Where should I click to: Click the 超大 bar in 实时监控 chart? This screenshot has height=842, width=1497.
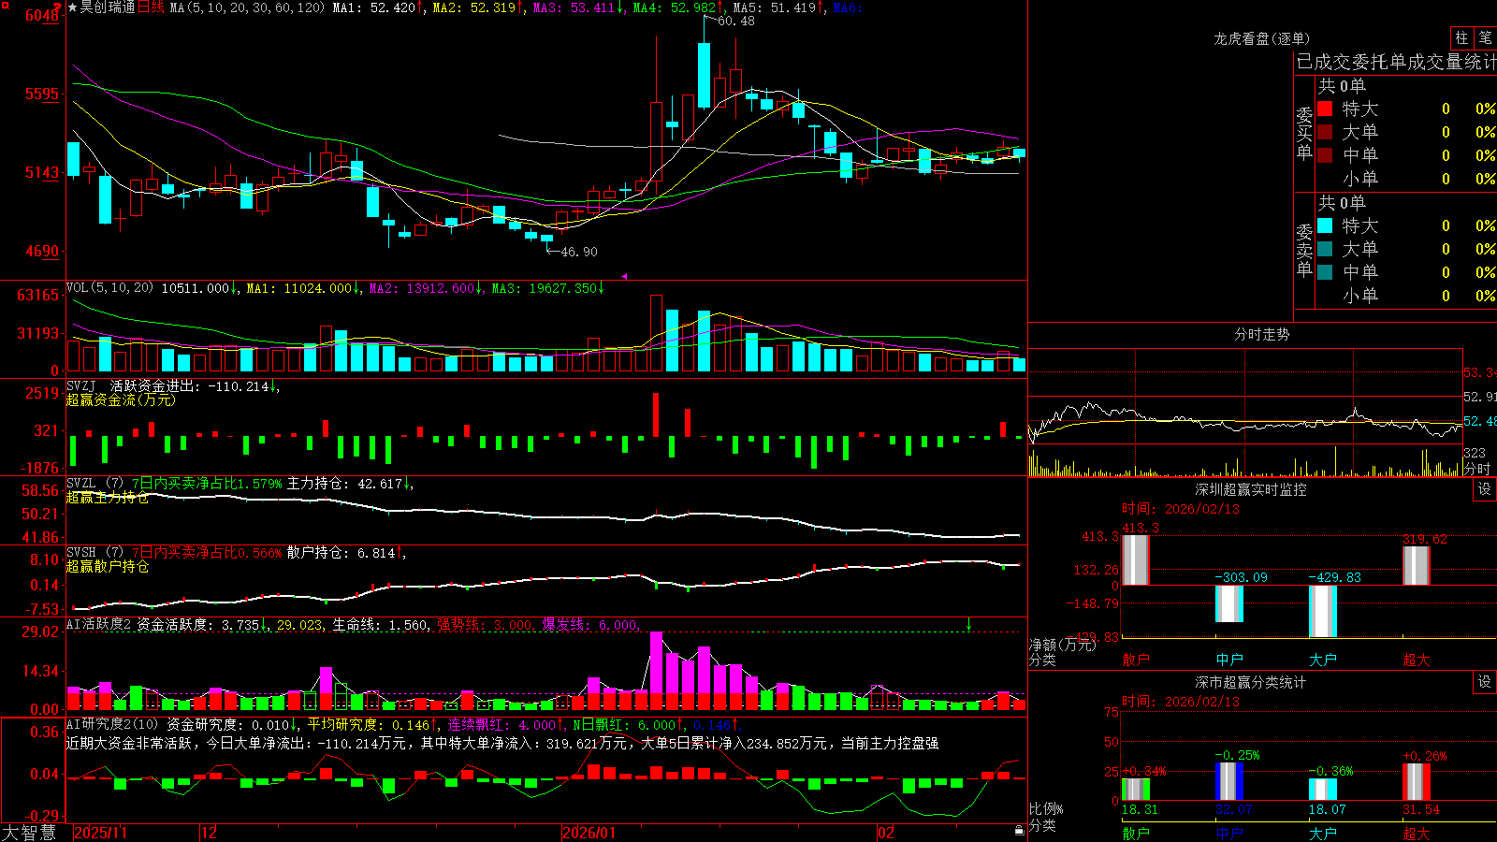tap(1417, 566)
